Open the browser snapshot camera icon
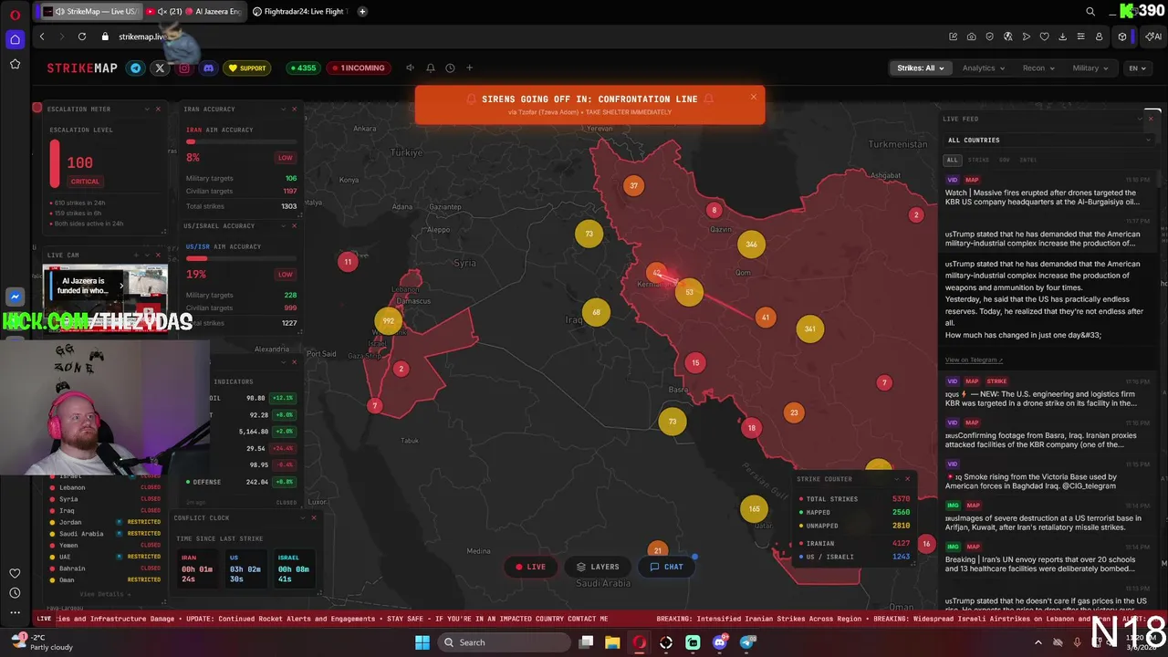 click(972, 36)
